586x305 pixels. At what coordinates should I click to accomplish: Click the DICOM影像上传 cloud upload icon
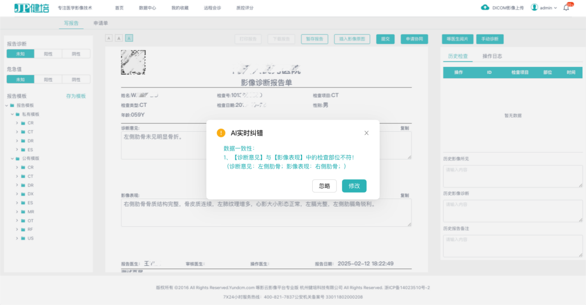(485, 7)
